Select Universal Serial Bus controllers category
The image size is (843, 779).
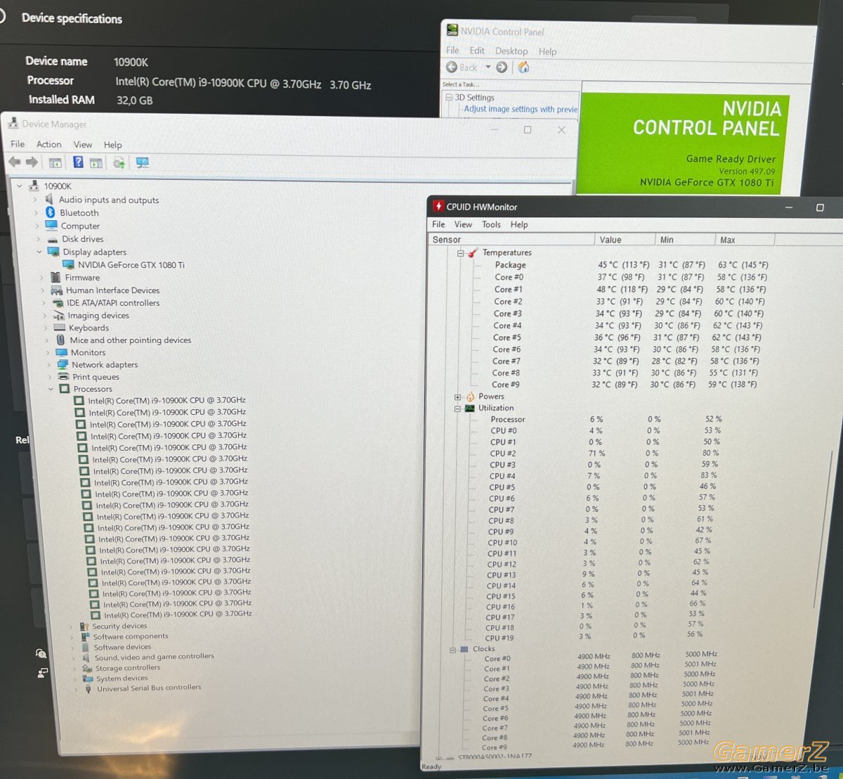tap(149, 688)
